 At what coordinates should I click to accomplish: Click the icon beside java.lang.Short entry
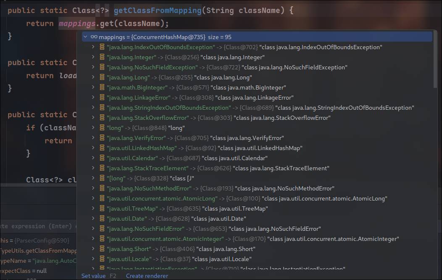102,249
